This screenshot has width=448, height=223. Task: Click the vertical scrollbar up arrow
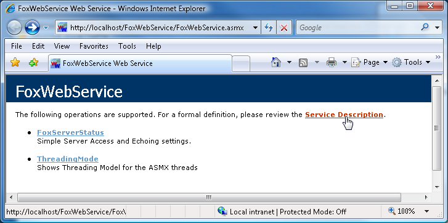436,81
